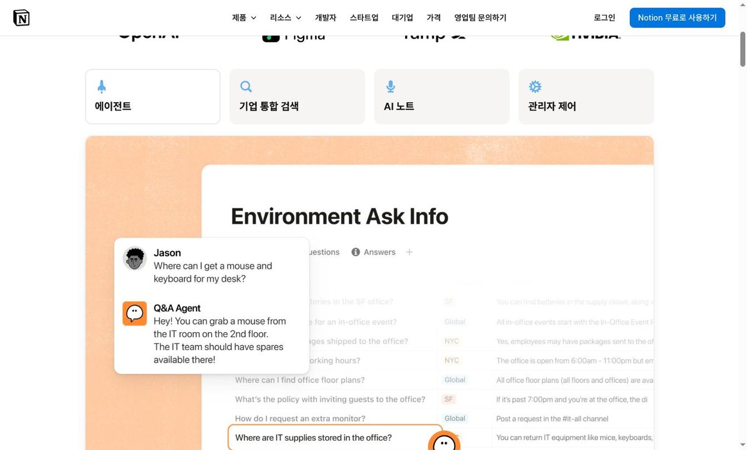Click Jason's avatar in the chat bubble

pyautogui.click(x=135, y=259)
